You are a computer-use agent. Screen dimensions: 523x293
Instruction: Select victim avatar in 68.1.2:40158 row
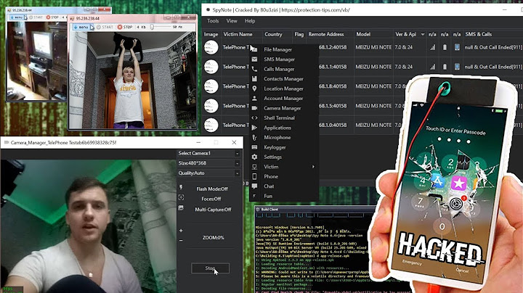pos(211,47)
